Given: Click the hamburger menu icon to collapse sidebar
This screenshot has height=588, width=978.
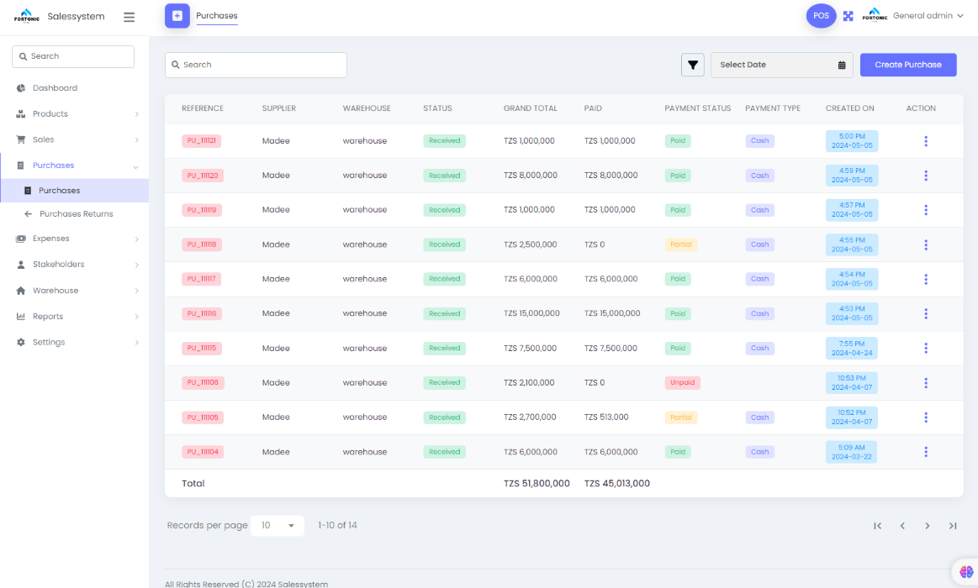Looking at the screenshot, I should [x=129, y=17].
